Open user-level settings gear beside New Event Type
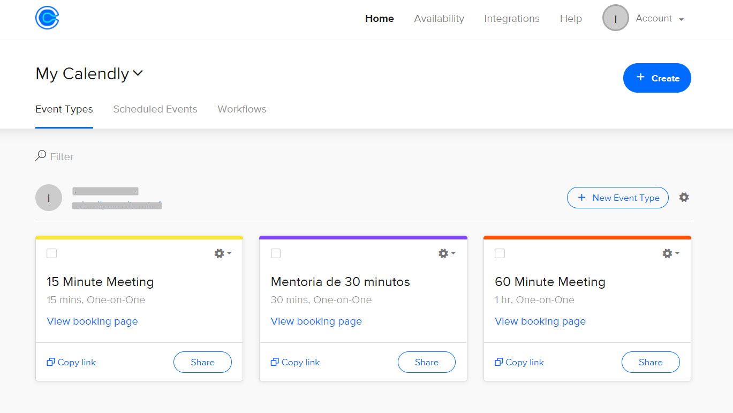 click(x=684, y=197)
